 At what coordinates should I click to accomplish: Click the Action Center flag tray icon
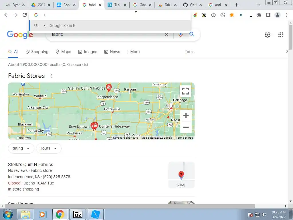pyautogui.click(x=250, y=215)
